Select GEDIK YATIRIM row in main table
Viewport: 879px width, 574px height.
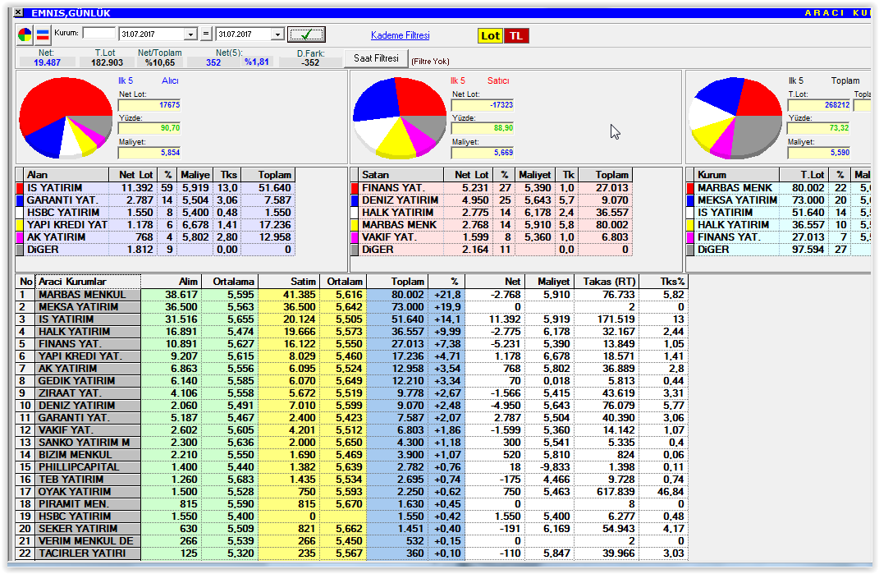point(351,381)
